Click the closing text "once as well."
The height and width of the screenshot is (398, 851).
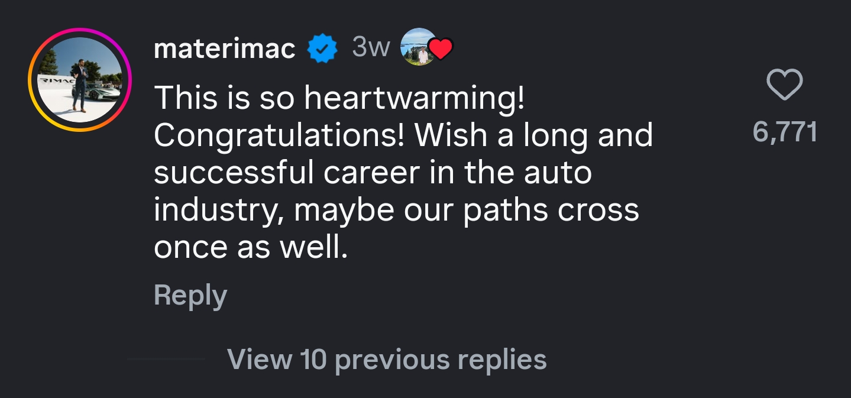pos(251,247)
